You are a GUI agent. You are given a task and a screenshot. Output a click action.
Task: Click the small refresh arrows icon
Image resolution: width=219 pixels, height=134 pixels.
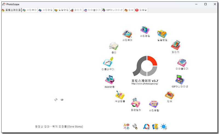(x=56, y=100)
